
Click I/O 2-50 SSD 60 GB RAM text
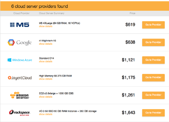pyautogui.click(x=68, y=111)
